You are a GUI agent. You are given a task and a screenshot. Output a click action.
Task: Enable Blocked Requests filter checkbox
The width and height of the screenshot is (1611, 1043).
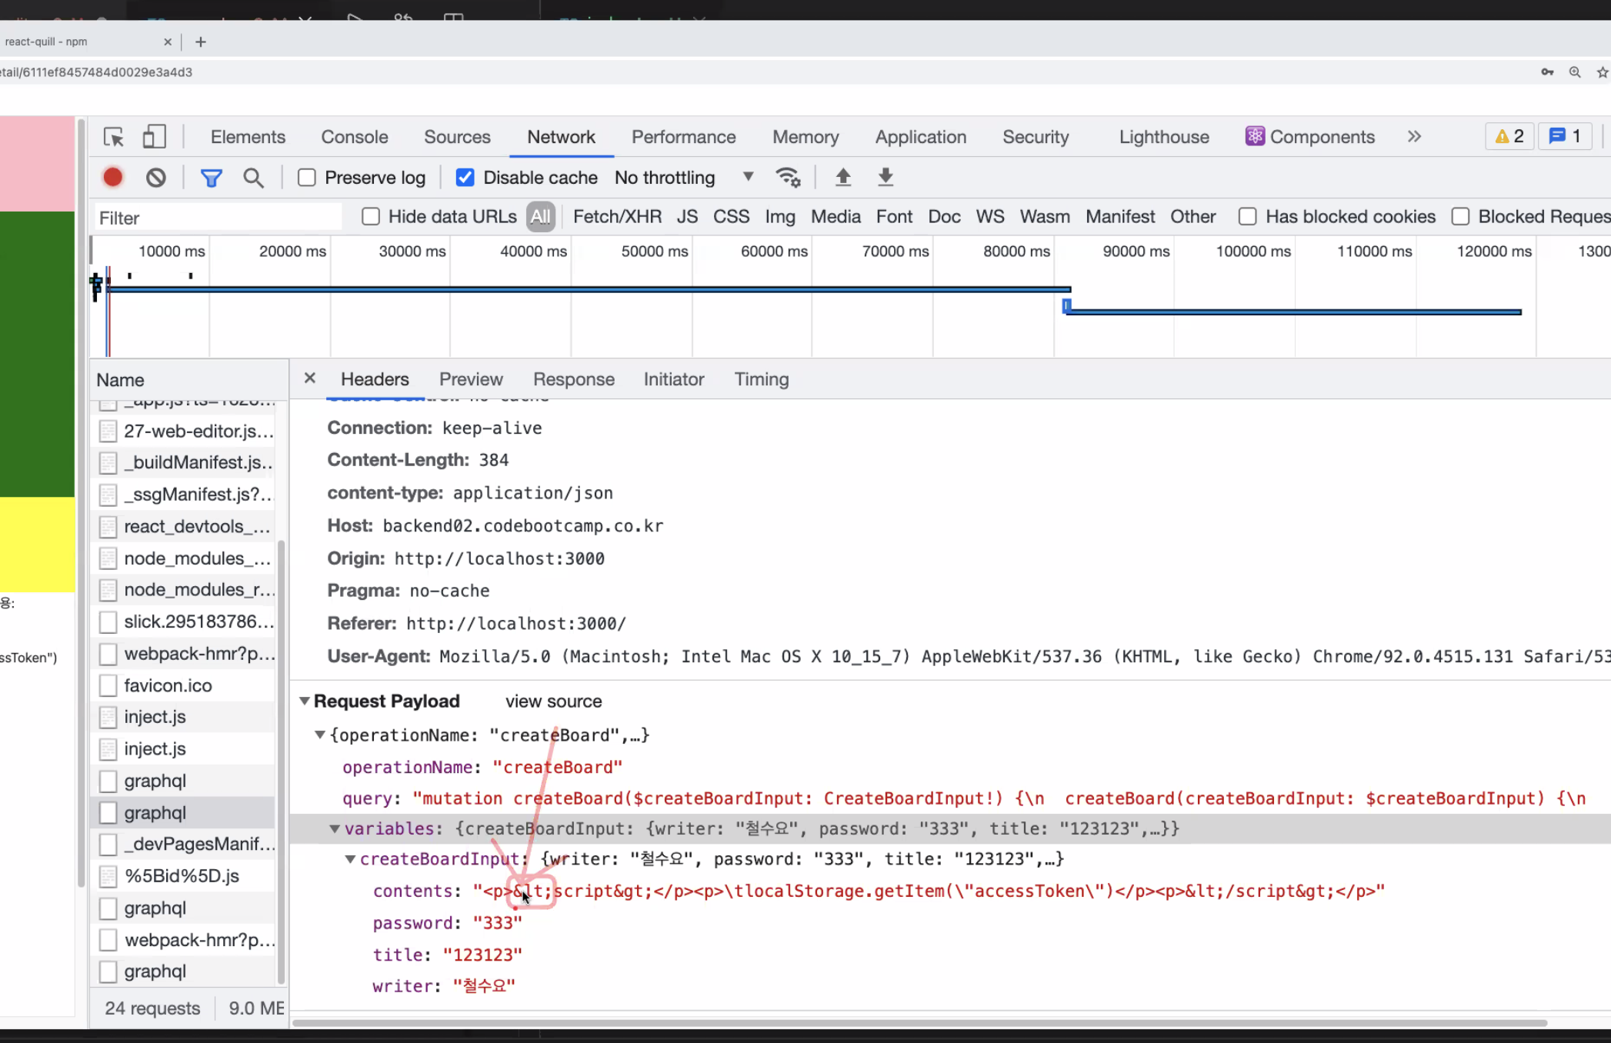click(1460, 217)
